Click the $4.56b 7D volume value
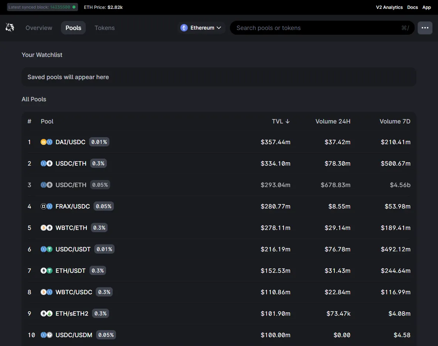 (x=400, y=185)
